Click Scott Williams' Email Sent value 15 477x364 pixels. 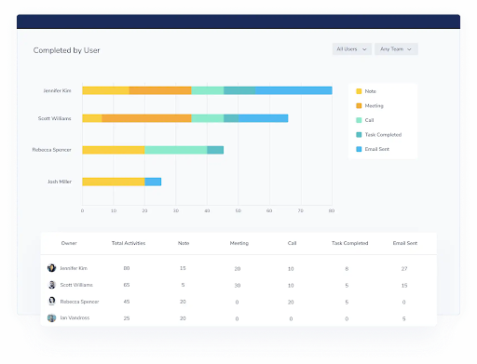pyautogui.click(x=404, y=286)
